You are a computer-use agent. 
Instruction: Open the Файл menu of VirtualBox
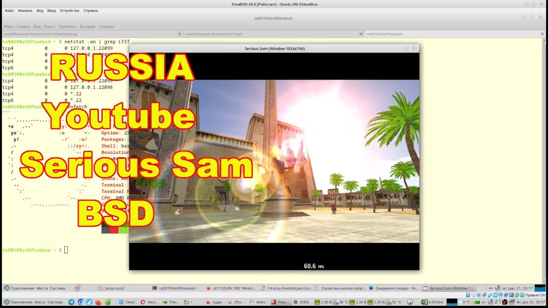(x=9, y=10)
